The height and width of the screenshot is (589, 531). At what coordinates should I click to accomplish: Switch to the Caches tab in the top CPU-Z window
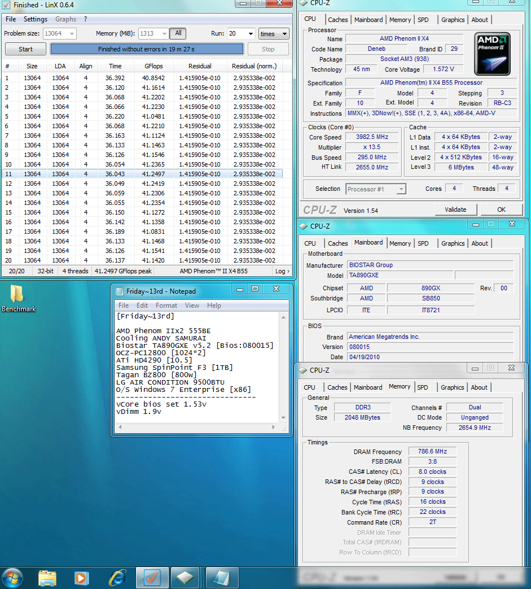coord(338,20)
